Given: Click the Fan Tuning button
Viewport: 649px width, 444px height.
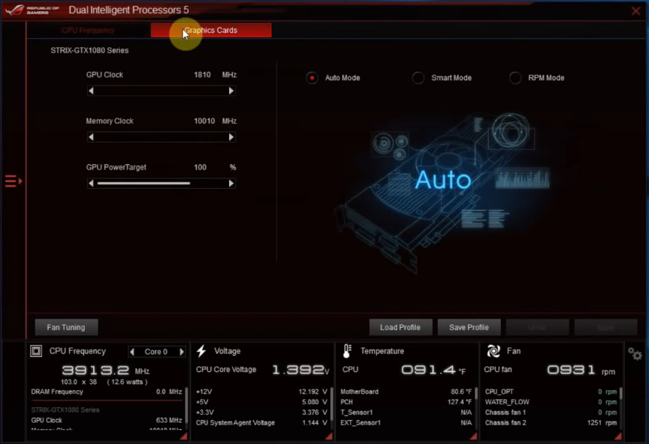Looking at the screenshot, I should pos(66,328).
